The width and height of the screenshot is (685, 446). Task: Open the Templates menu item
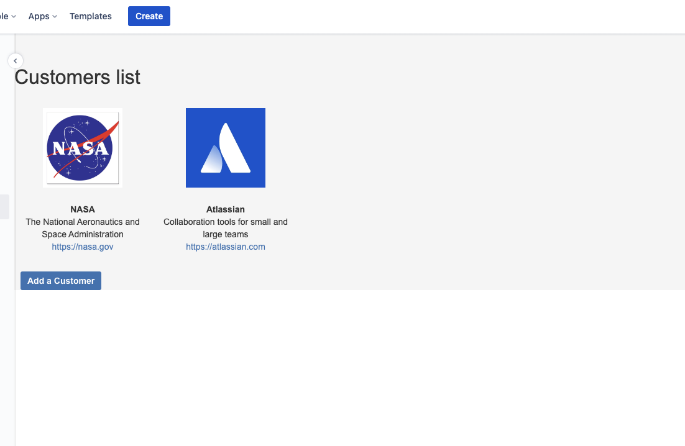pos(90,16)
